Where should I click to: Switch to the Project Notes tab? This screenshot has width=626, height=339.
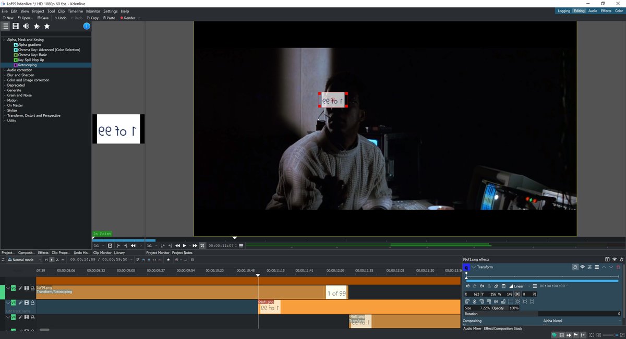click(x=182, y=252)
